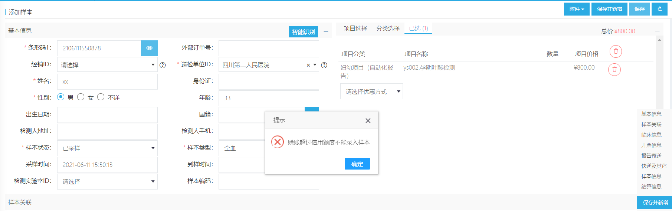672x211 pixels.
Task: Open the 样本类型 全血 dropdown
Action: tap(242, 148)
